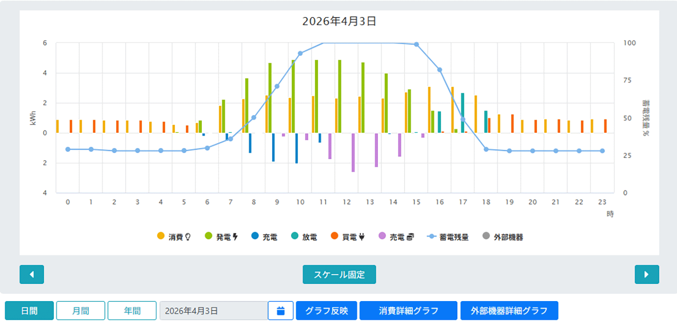Click the teal 放電 bar at hour 17
The height and width of the screenshot is (328, 677).
[462, 113]
